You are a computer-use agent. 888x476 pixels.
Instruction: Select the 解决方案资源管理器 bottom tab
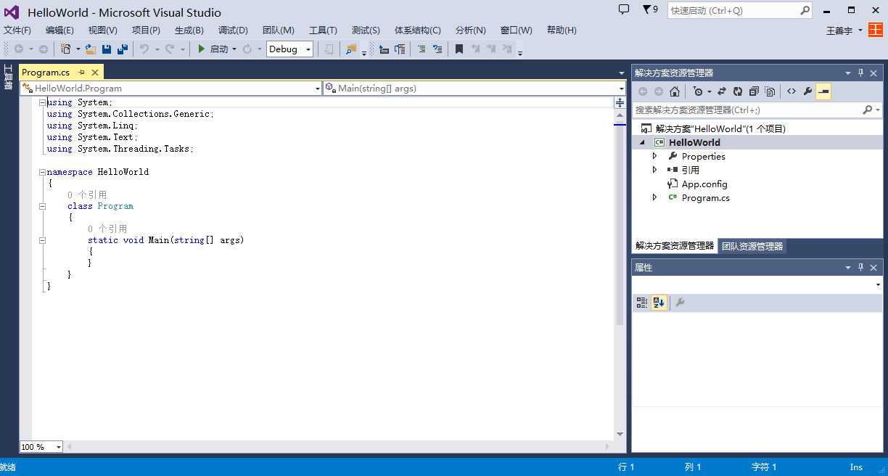click(675, 246)
